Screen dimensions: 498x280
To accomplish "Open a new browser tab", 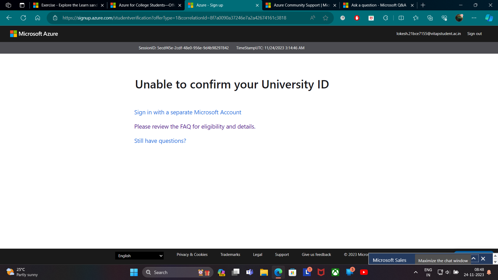I will [423, 5].
